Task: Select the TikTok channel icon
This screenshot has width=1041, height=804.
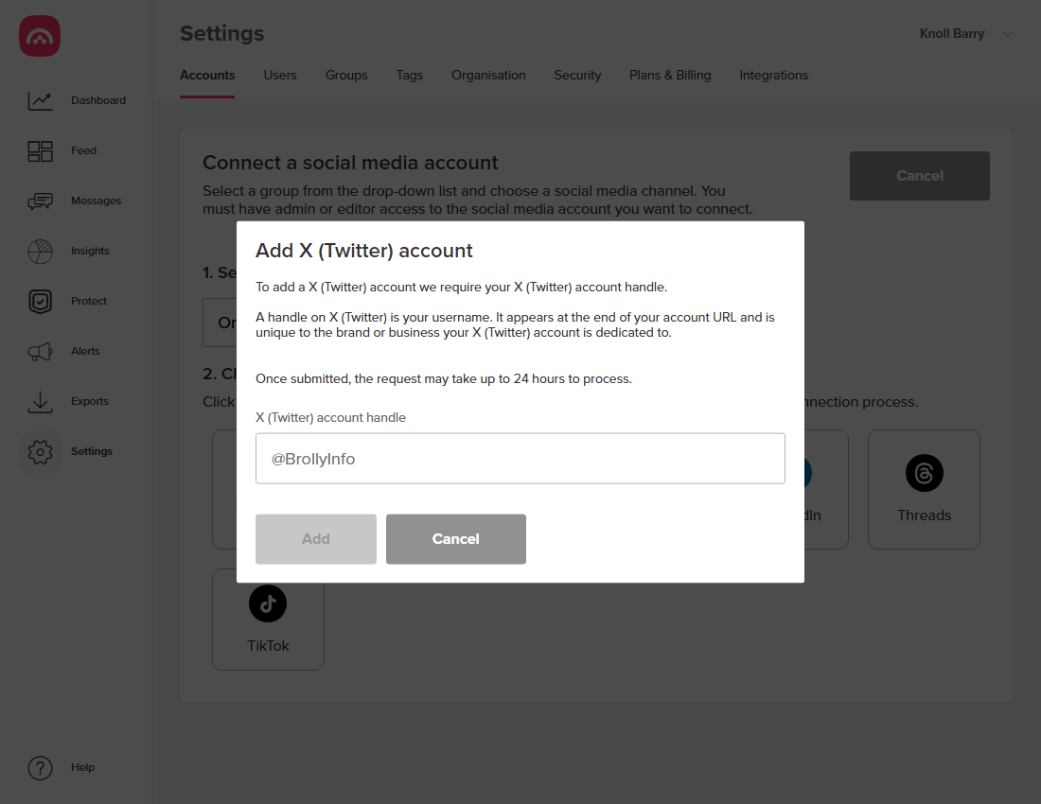Action: click(x=268, y=603)
